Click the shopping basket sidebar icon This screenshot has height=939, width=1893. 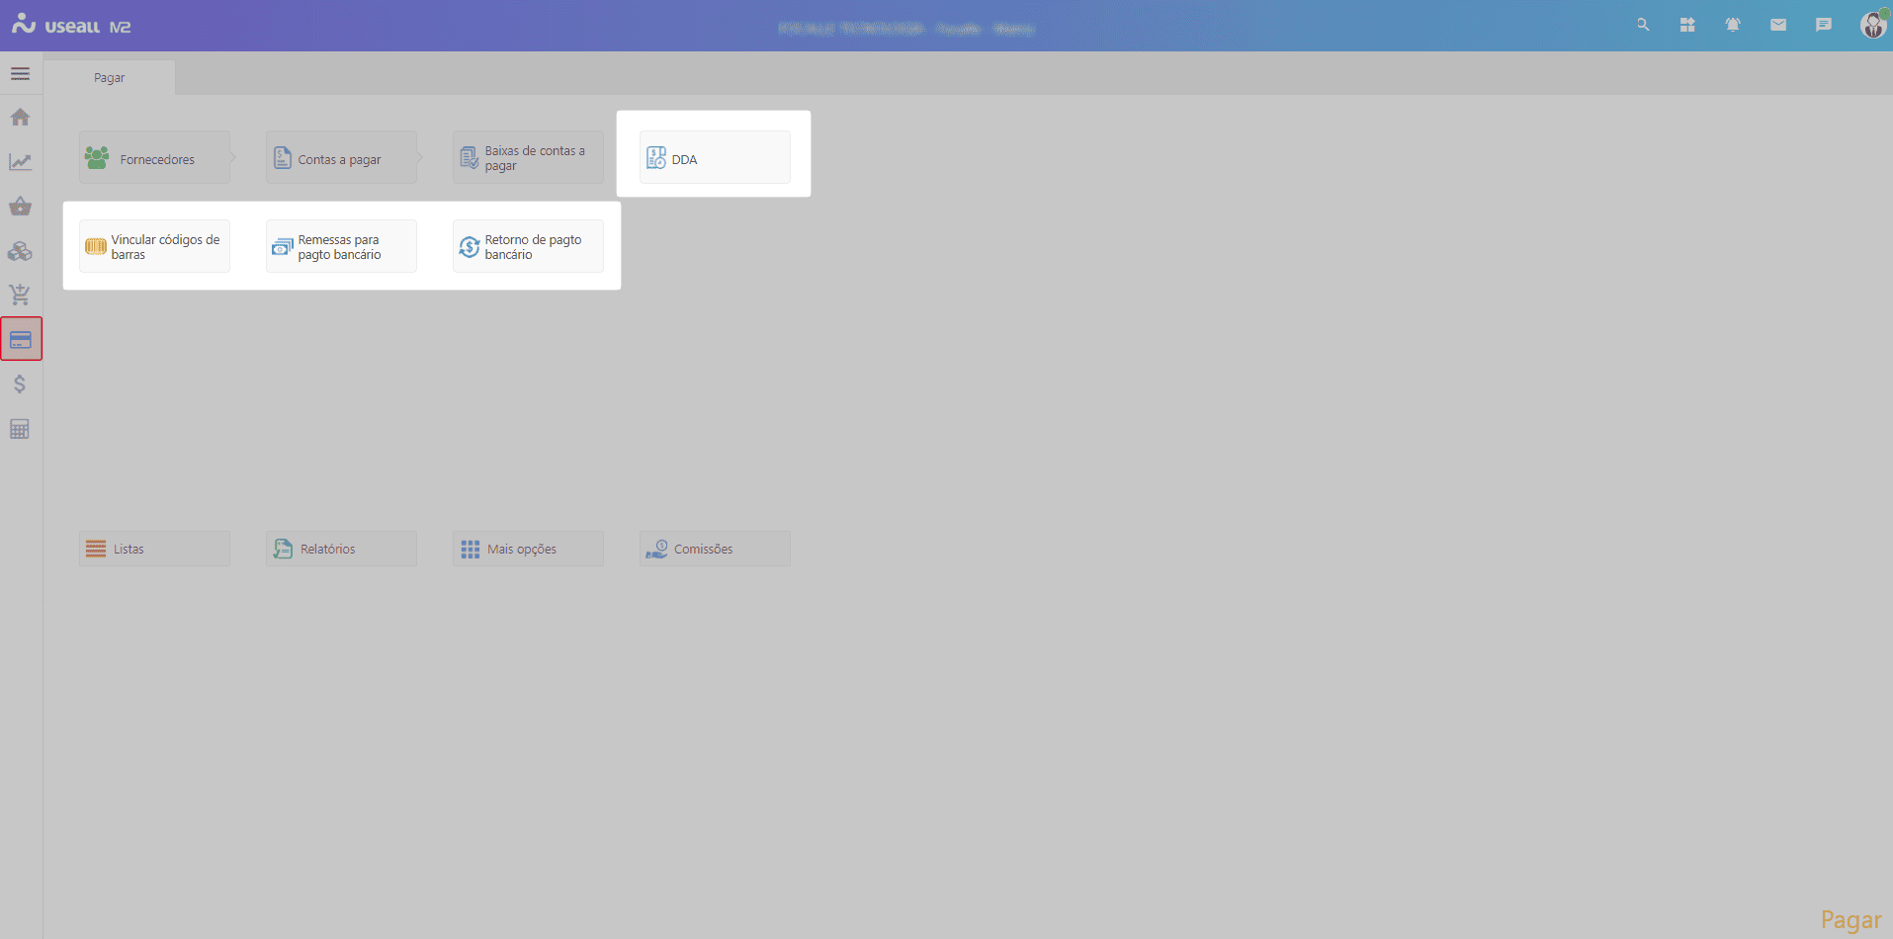(20, 207)
